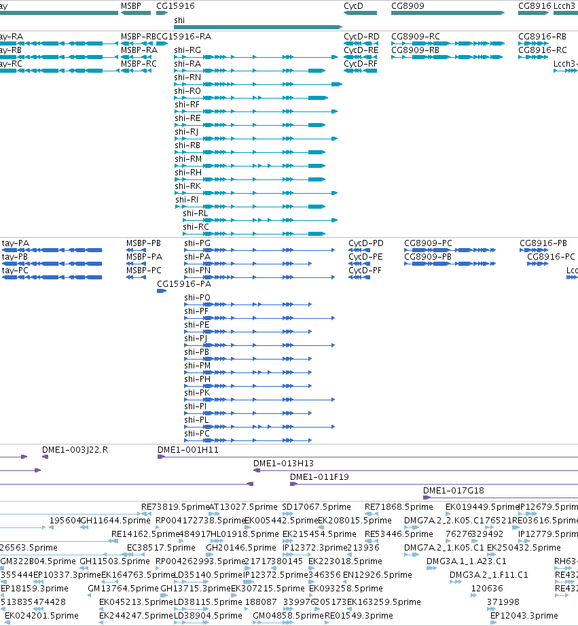Select CycD-RE transcript label
The image size is (578, 626).
[361, 50]
